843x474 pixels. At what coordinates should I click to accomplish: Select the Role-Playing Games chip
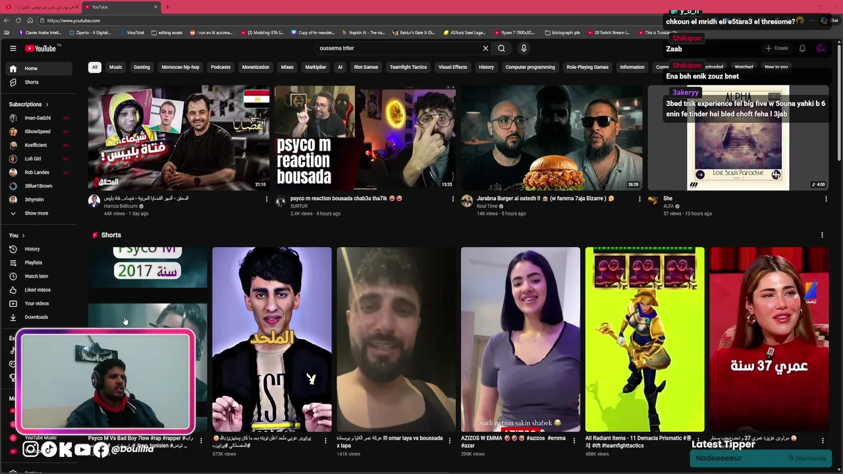587,67
